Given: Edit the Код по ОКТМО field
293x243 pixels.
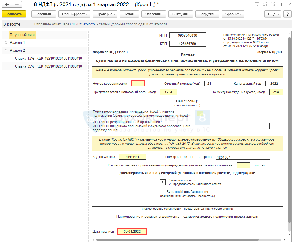Looking at the screenshot, I should [x=132, y=157].
